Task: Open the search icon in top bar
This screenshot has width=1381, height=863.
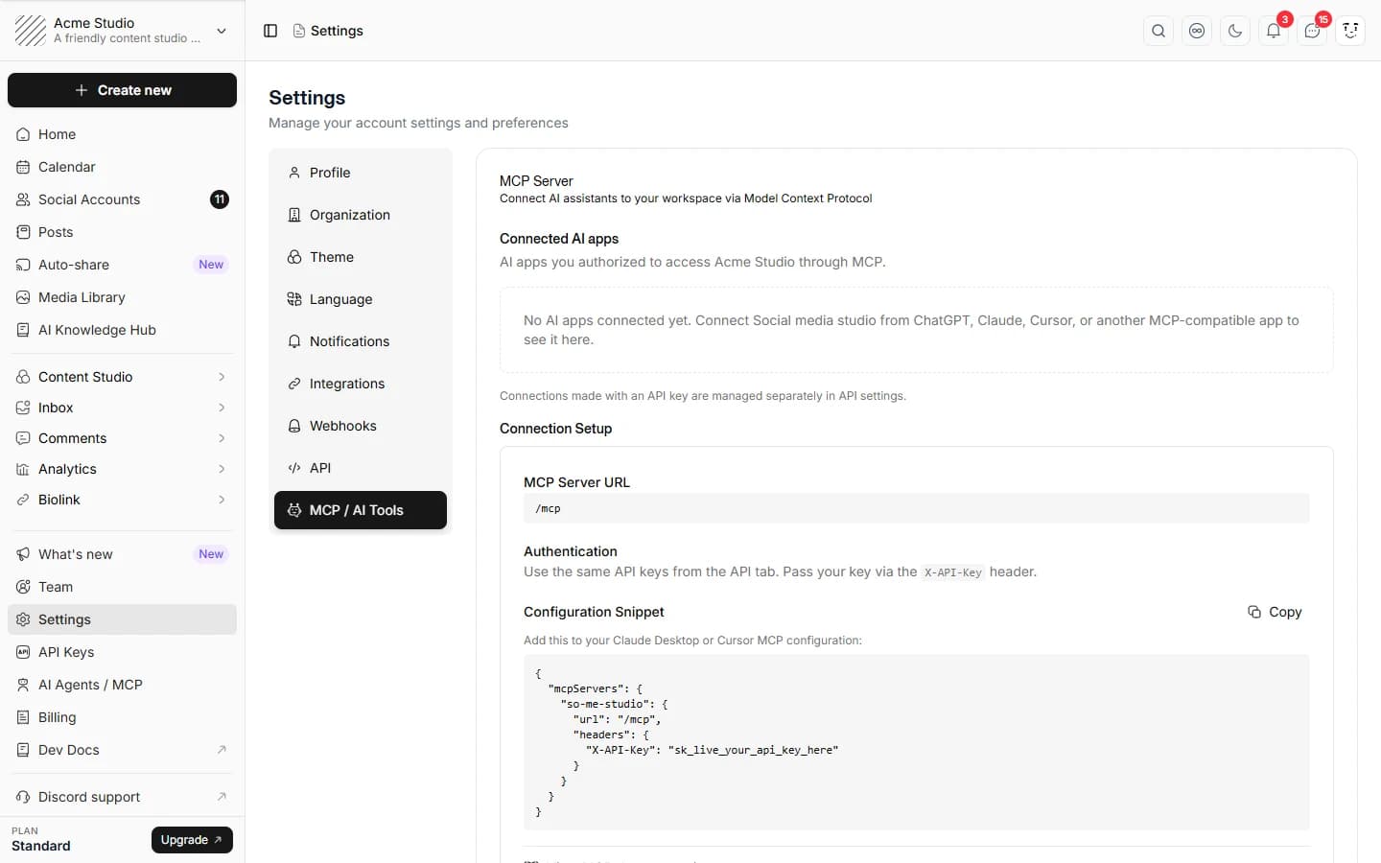Action: 1159,31
